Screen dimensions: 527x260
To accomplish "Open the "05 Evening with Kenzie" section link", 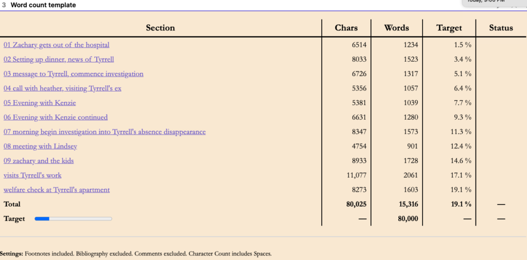I will coord(40,103).
